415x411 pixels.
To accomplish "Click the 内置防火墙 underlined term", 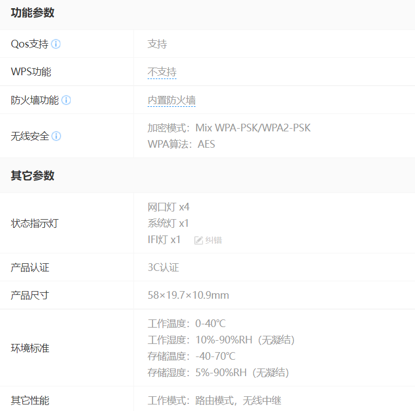I will click(x=172, y=100).
